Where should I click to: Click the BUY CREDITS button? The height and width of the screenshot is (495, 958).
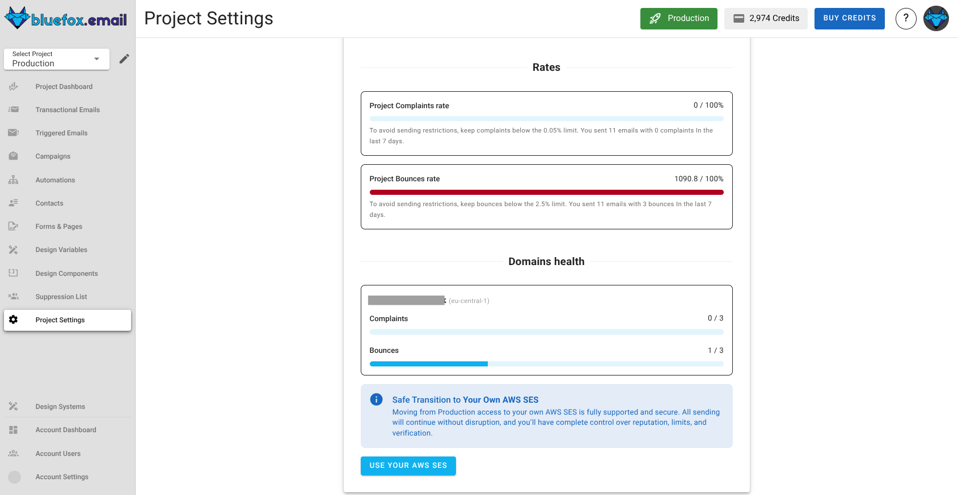(x=849, y=19)
